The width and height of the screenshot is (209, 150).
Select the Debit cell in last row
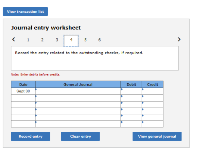pyautogui.click(x=131, y=124)
